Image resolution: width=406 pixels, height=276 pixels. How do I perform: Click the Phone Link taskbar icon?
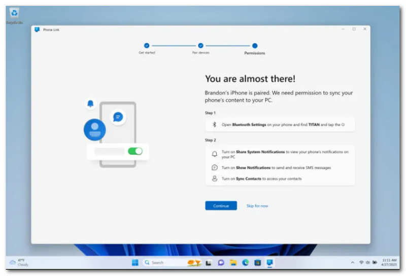click(x=270, y=263)
